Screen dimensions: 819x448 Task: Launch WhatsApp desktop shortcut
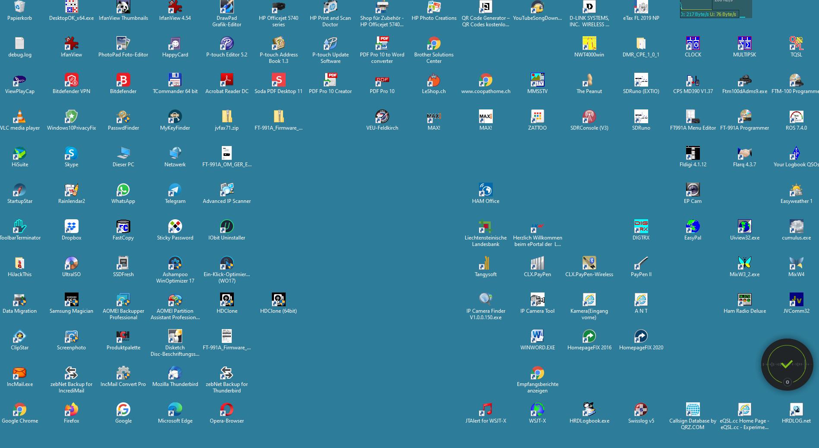pyautogui.click(x=123, y=190)
